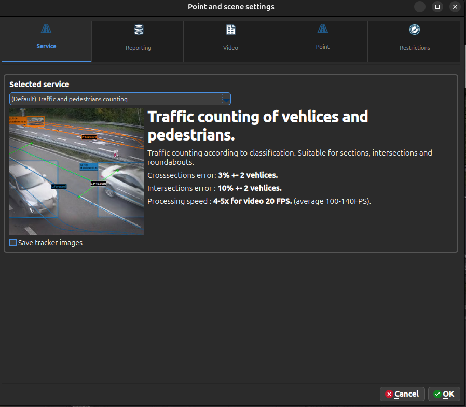This screenshot has height=407, width=466.
Task: Open the Reporting tab
Action: (138, 41)
